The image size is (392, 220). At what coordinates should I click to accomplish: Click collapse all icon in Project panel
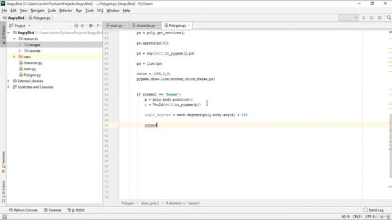pos(82,26)
